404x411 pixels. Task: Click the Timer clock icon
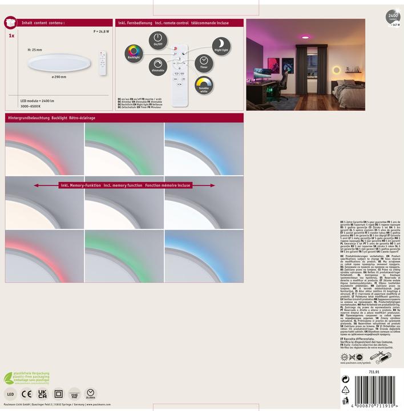[204, 63]
